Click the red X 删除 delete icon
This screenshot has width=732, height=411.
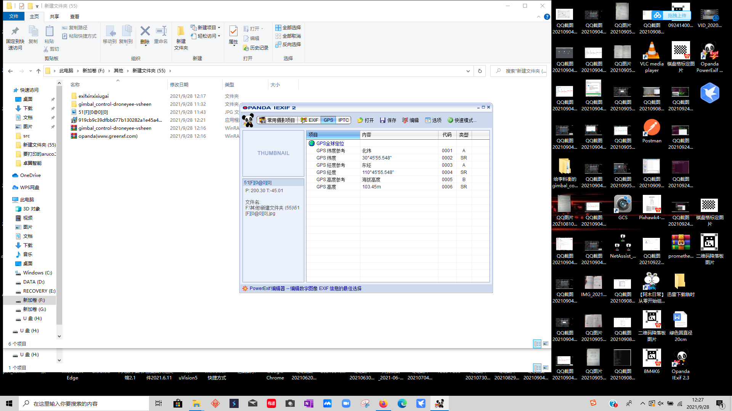(145, 31)
